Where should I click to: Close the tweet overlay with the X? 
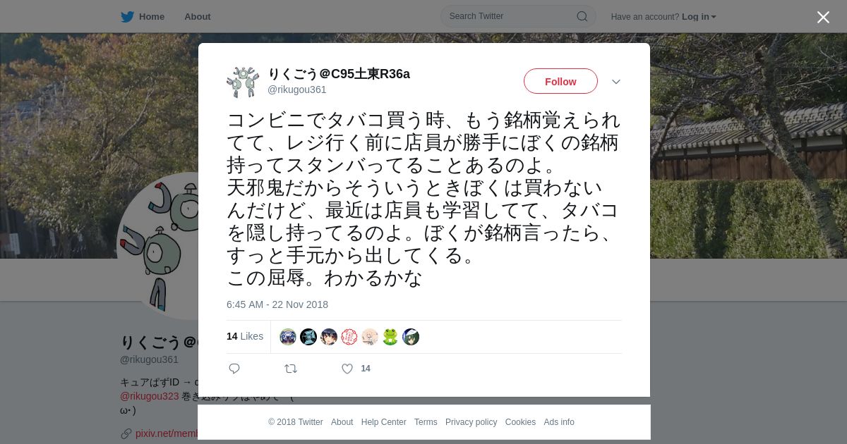(x=823, y=17)
